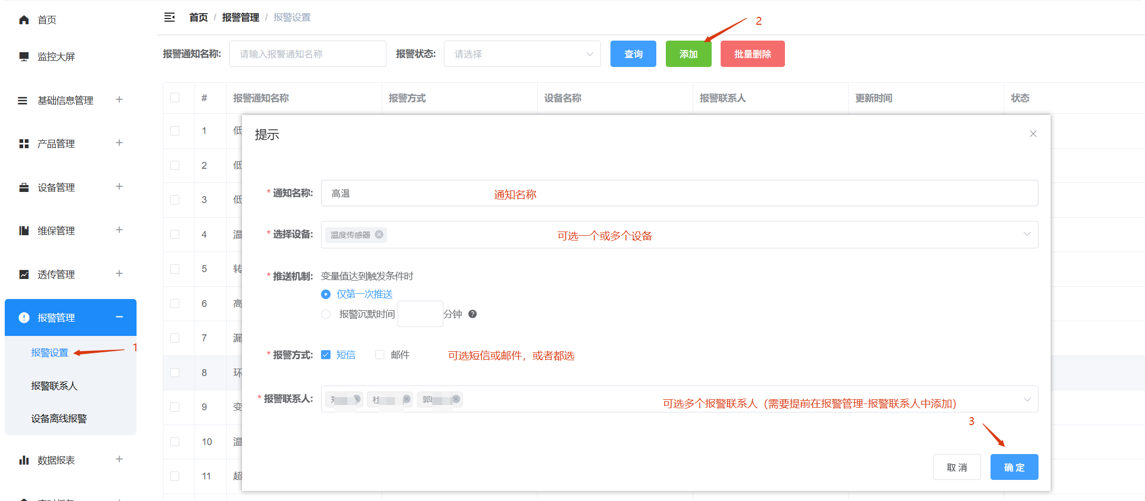1145x501 pixels.
Task: Close the 提示 dialog with X
Action: [1033, 134]
